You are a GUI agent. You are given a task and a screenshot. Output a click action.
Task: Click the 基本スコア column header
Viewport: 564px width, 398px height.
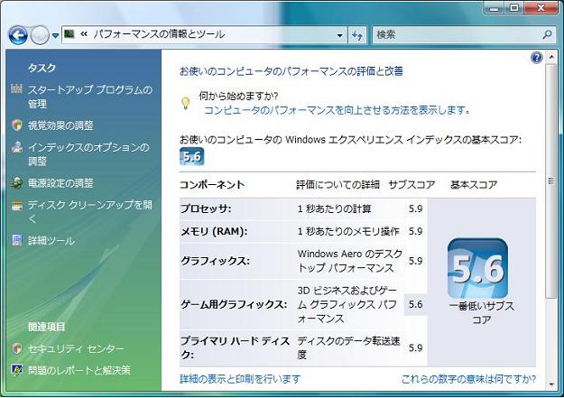tap(474, 185)
